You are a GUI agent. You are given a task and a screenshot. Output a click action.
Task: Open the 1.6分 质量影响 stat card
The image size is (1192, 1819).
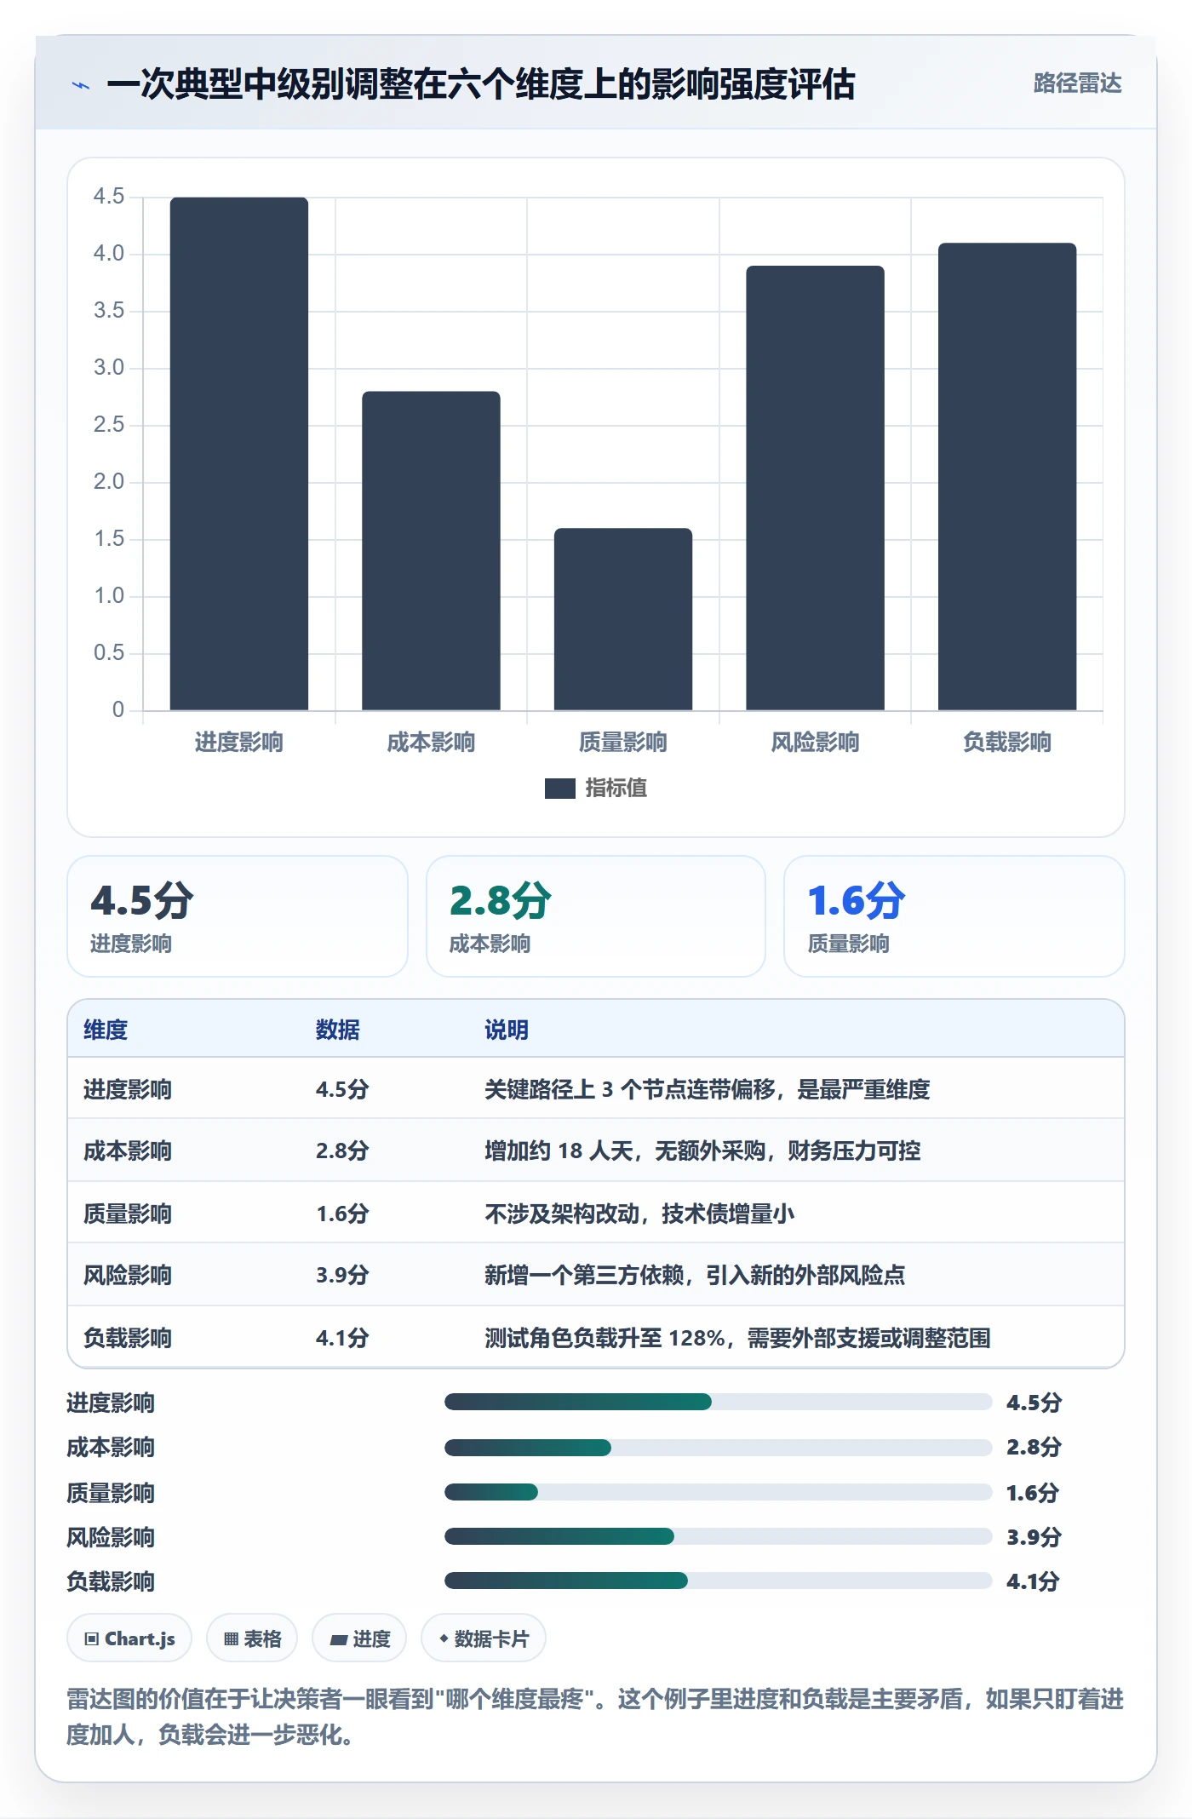pyautogui.click(x=954, y=916)
